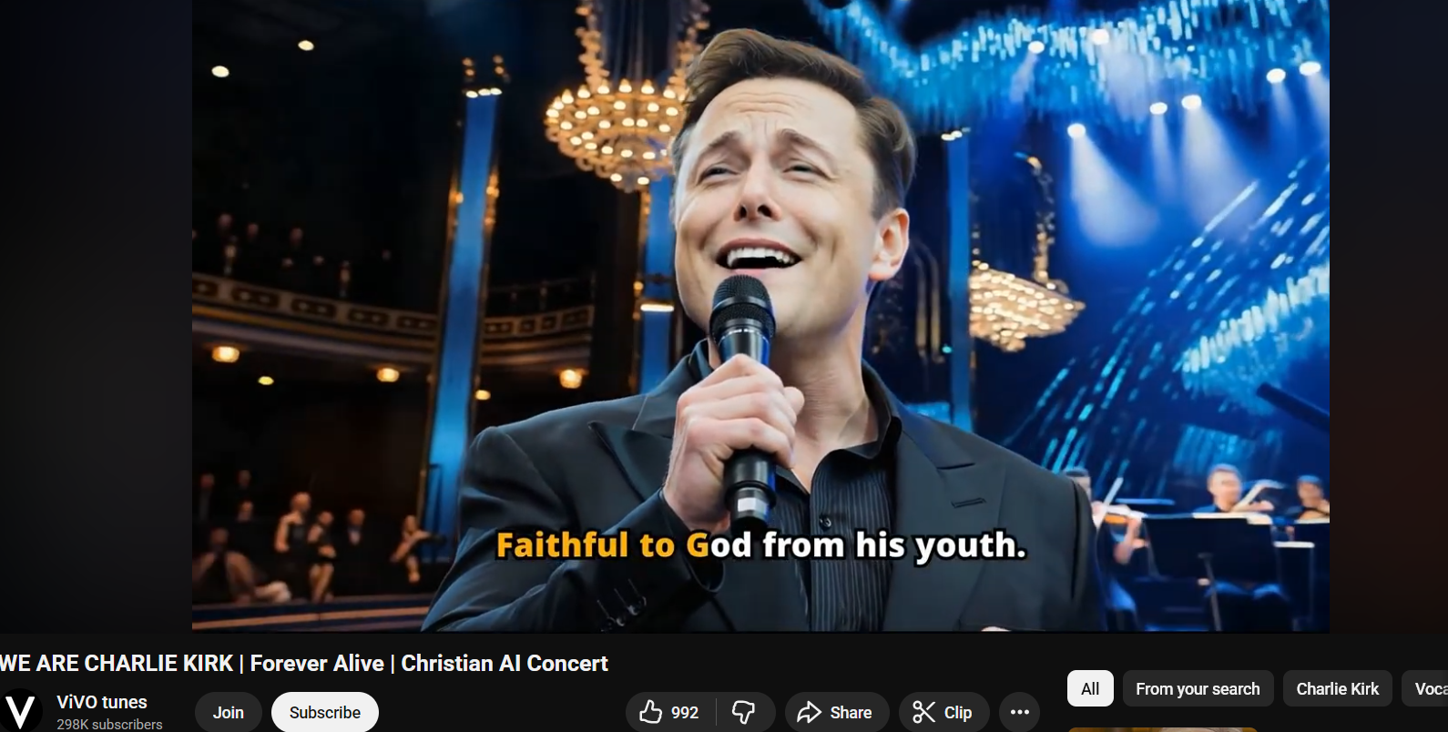This screenshot has width=1448, height=732.
Task: Clip the video using the scissors button
Action: click(x=943, y=712)
